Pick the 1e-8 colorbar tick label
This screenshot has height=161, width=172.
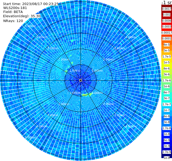(167, 134)
